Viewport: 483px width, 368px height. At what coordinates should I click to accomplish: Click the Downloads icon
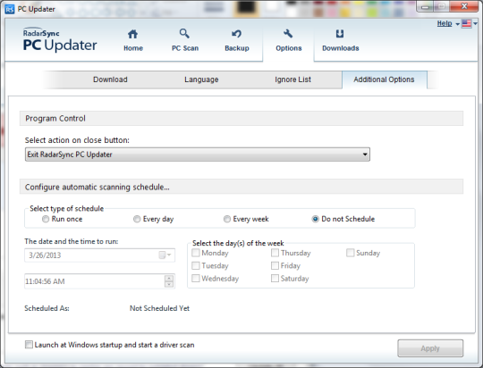click(340, 34)
